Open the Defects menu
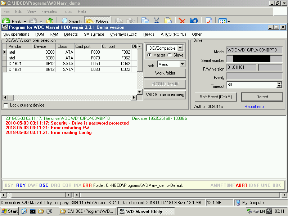 pyautogui.click(x=71, y=34)
